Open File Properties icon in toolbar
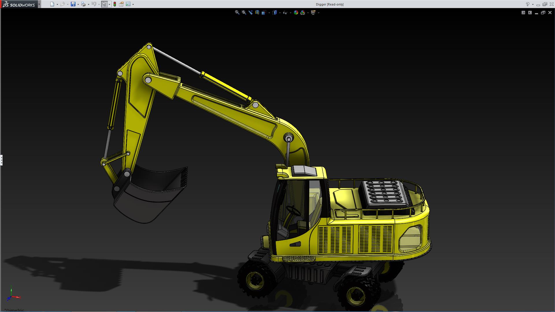 pyautogui.click(x=121, y=4)
